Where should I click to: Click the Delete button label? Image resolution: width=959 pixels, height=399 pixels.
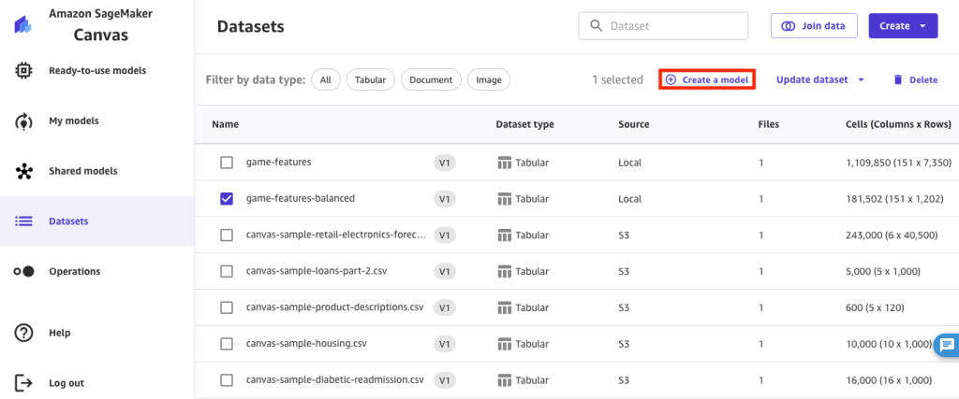923,80
